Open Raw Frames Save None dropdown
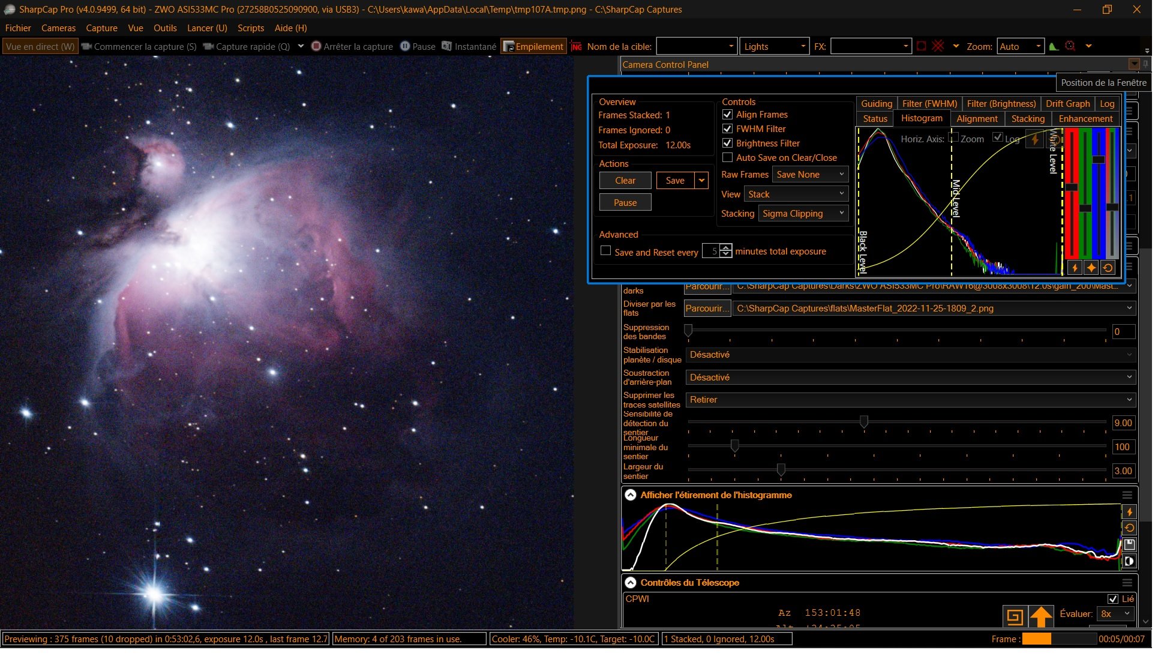This screenshot has width=1164, height=665. (810, 174)
